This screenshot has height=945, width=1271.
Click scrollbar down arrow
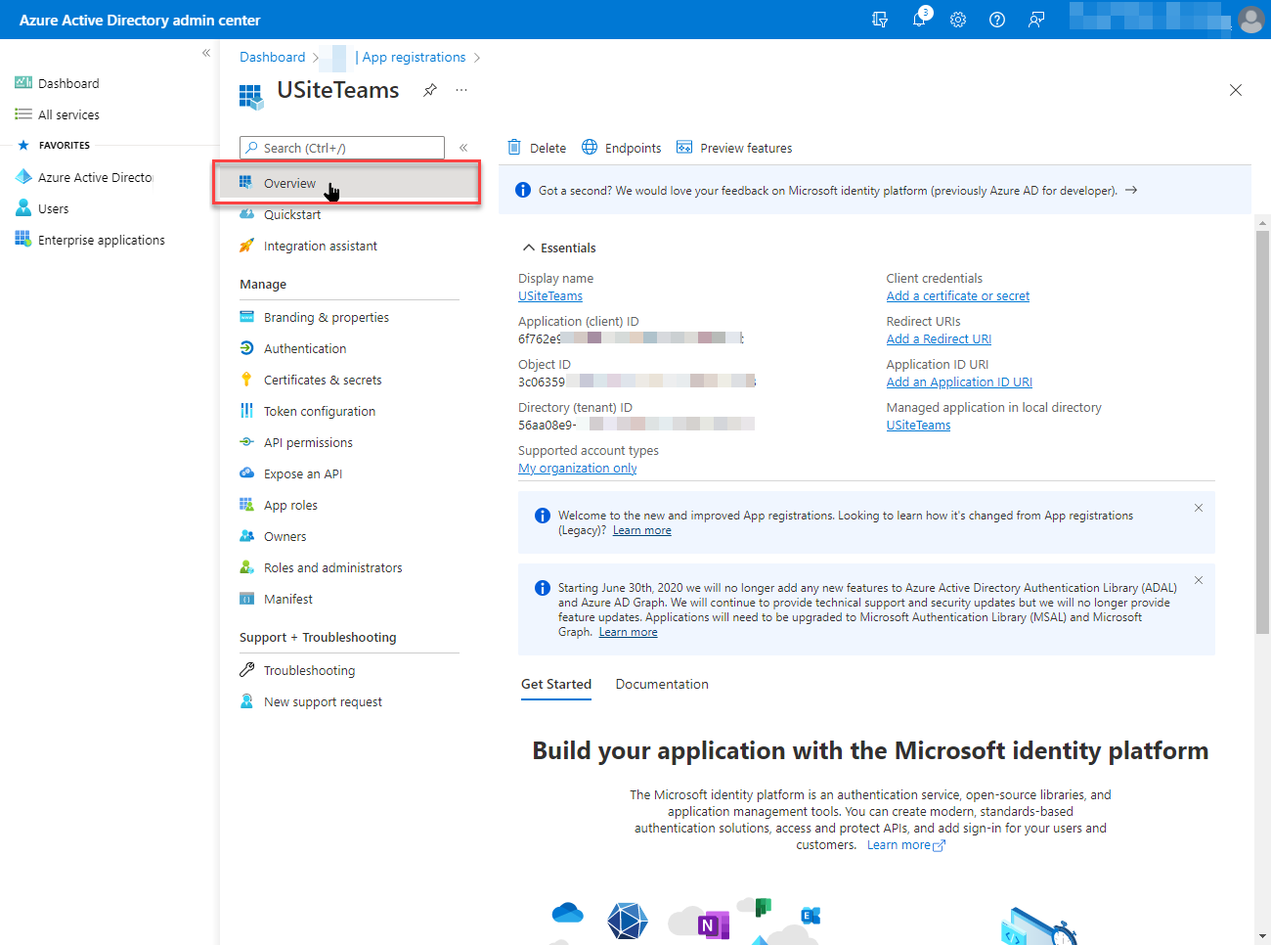click(1262, 936)
